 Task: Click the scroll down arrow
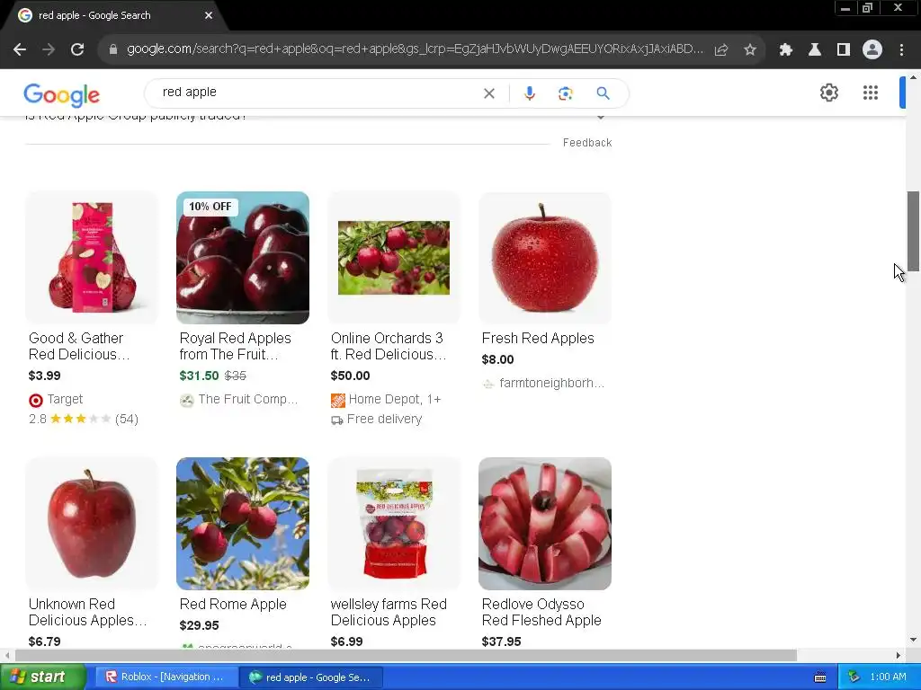click(x=914, y=640)
